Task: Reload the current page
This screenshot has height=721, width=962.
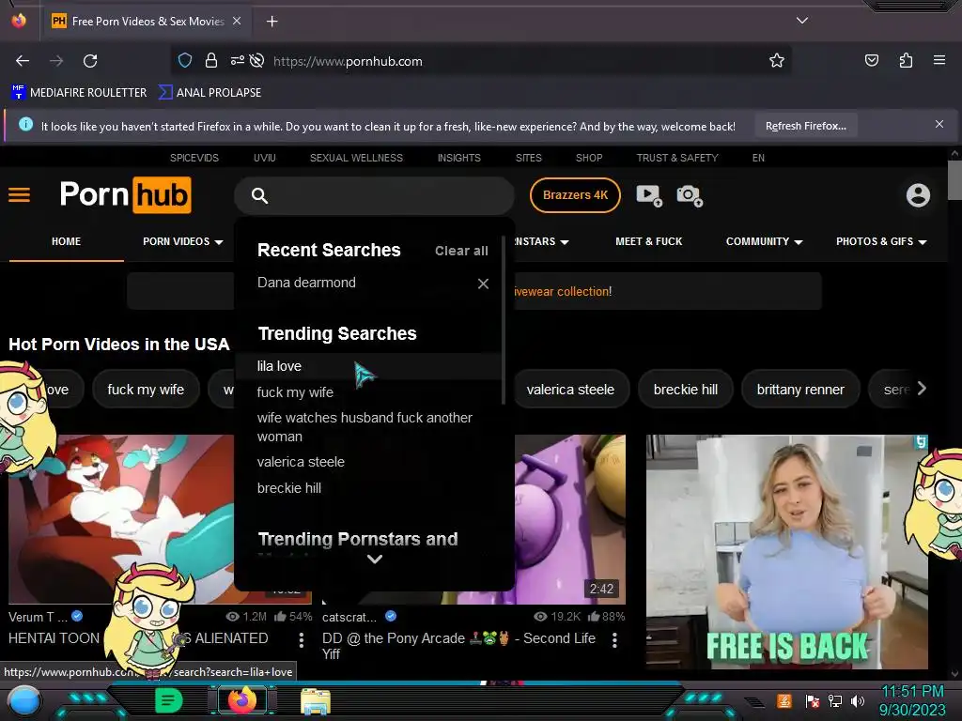Action: 90,61
